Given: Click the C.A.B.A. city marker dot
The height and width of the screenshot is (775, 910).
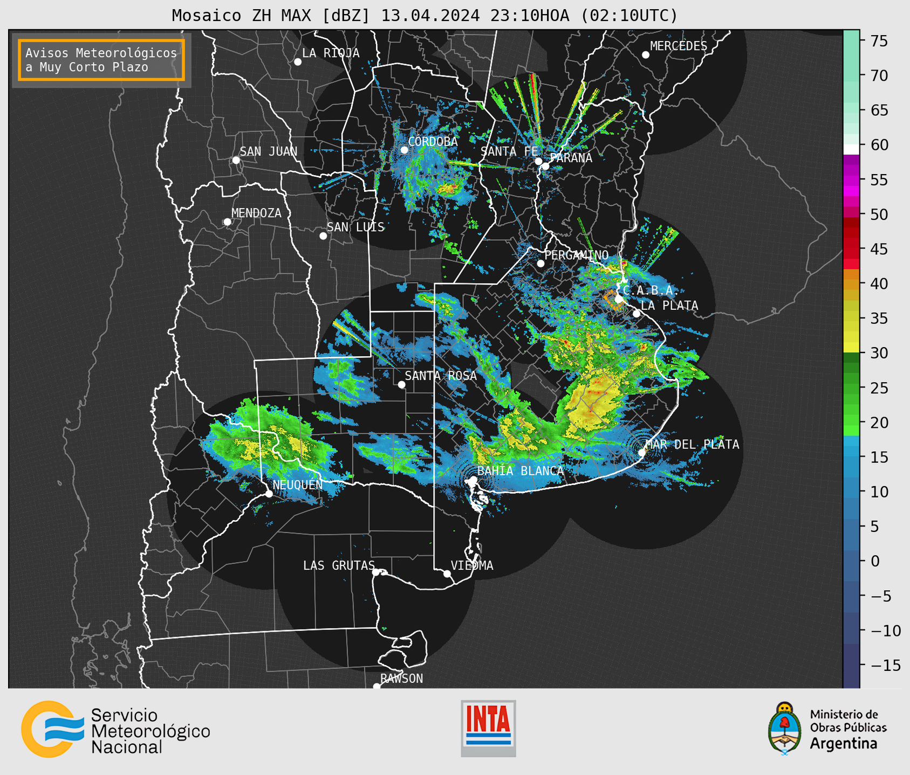Looking at the screenshot, I should tap(619, 299).
